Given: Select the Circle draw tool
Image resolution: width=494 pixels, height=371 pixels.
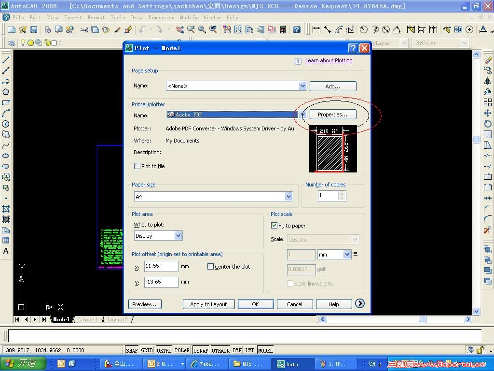Looking at the screenshot, I should (x=6, y=124).
